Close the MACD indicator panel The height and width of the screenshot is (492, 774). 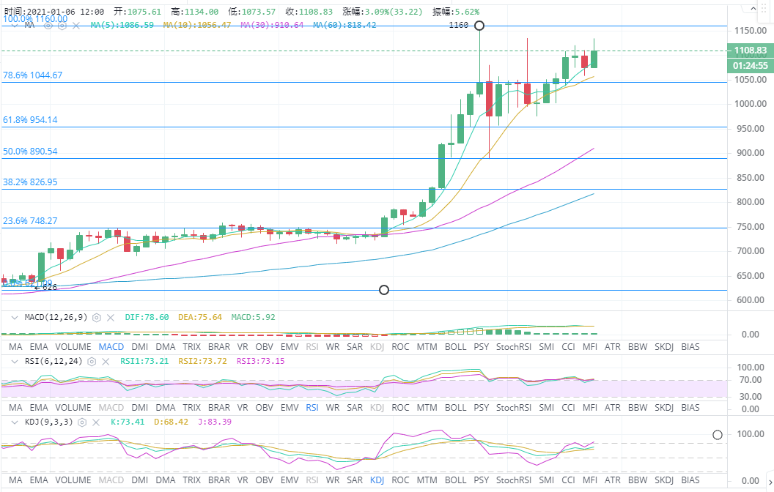click(111, 318)
